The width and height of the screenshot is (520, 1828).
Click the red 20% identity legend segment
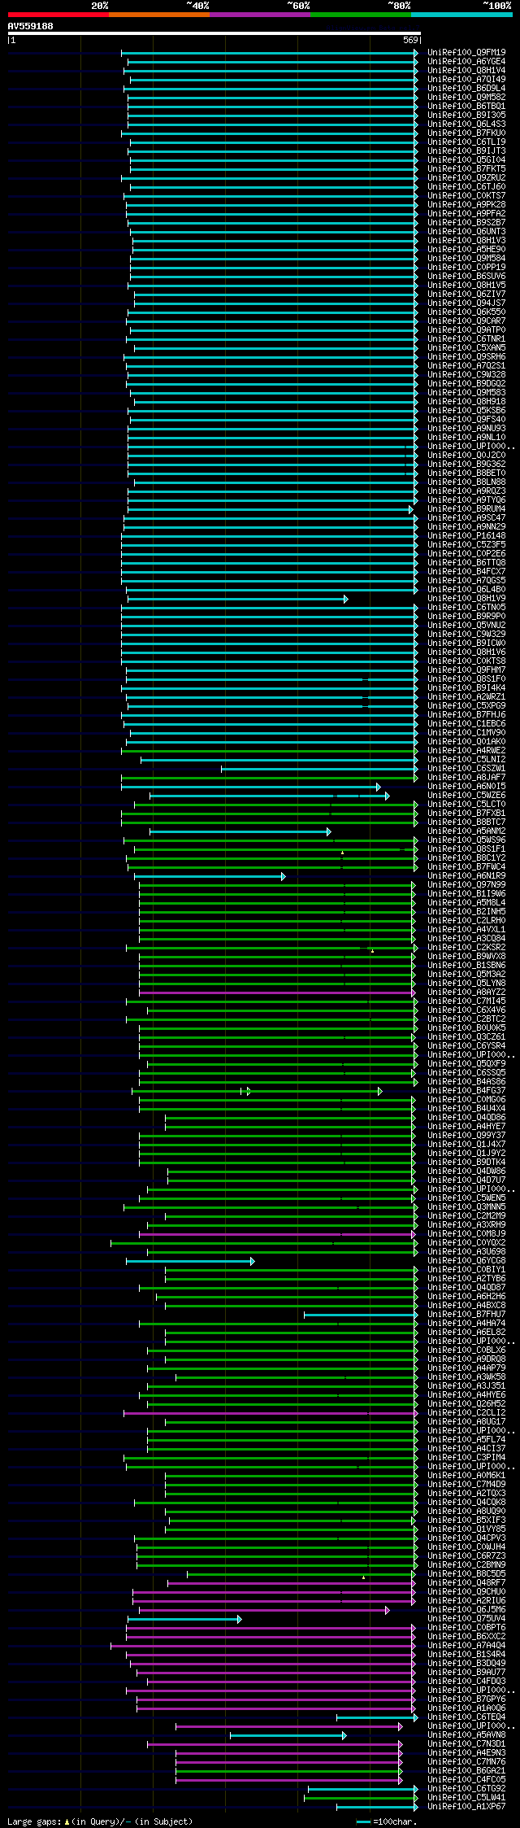[58, 15]
